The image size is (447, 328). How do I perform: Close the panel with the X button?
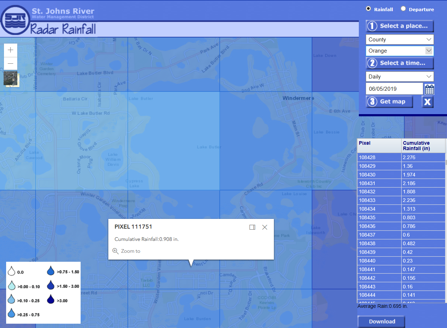coord(428,102)
